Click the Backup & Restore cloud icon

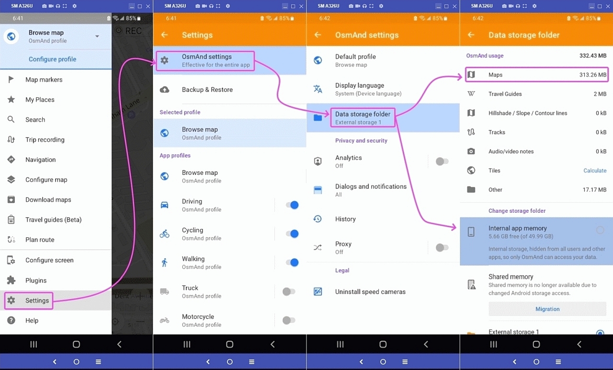(164, 90)
